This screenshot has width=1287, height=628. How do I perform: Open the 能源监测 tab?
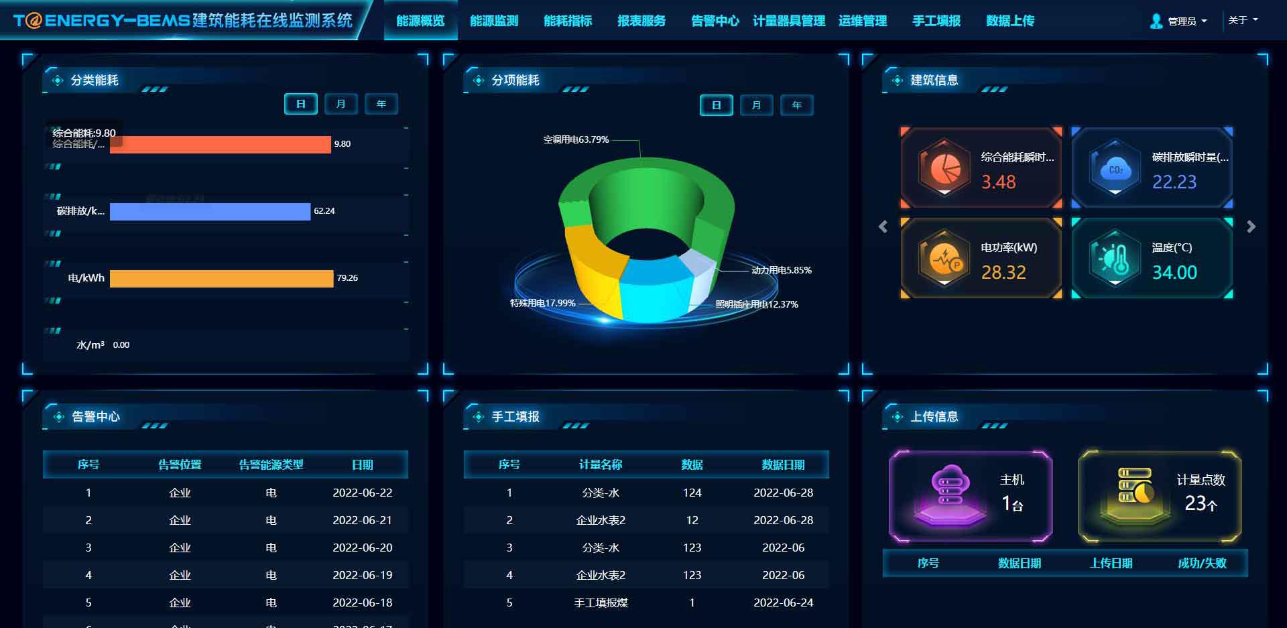(494, 21)
